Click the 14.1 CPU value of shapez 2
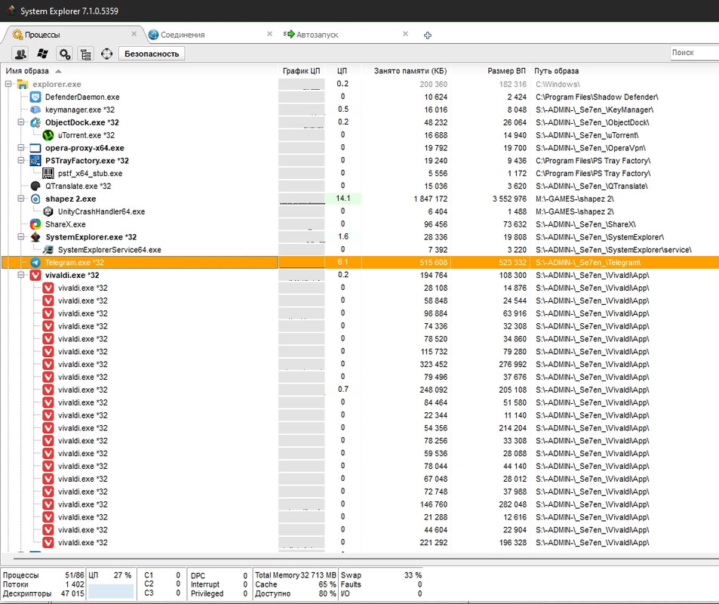 [x=343, y=199]
